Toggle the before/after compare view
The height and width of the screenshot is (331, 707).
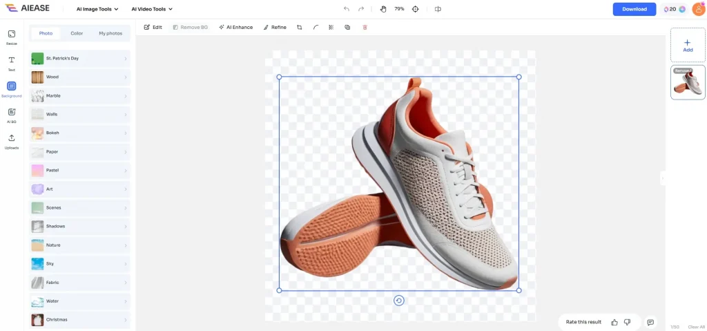438,9
